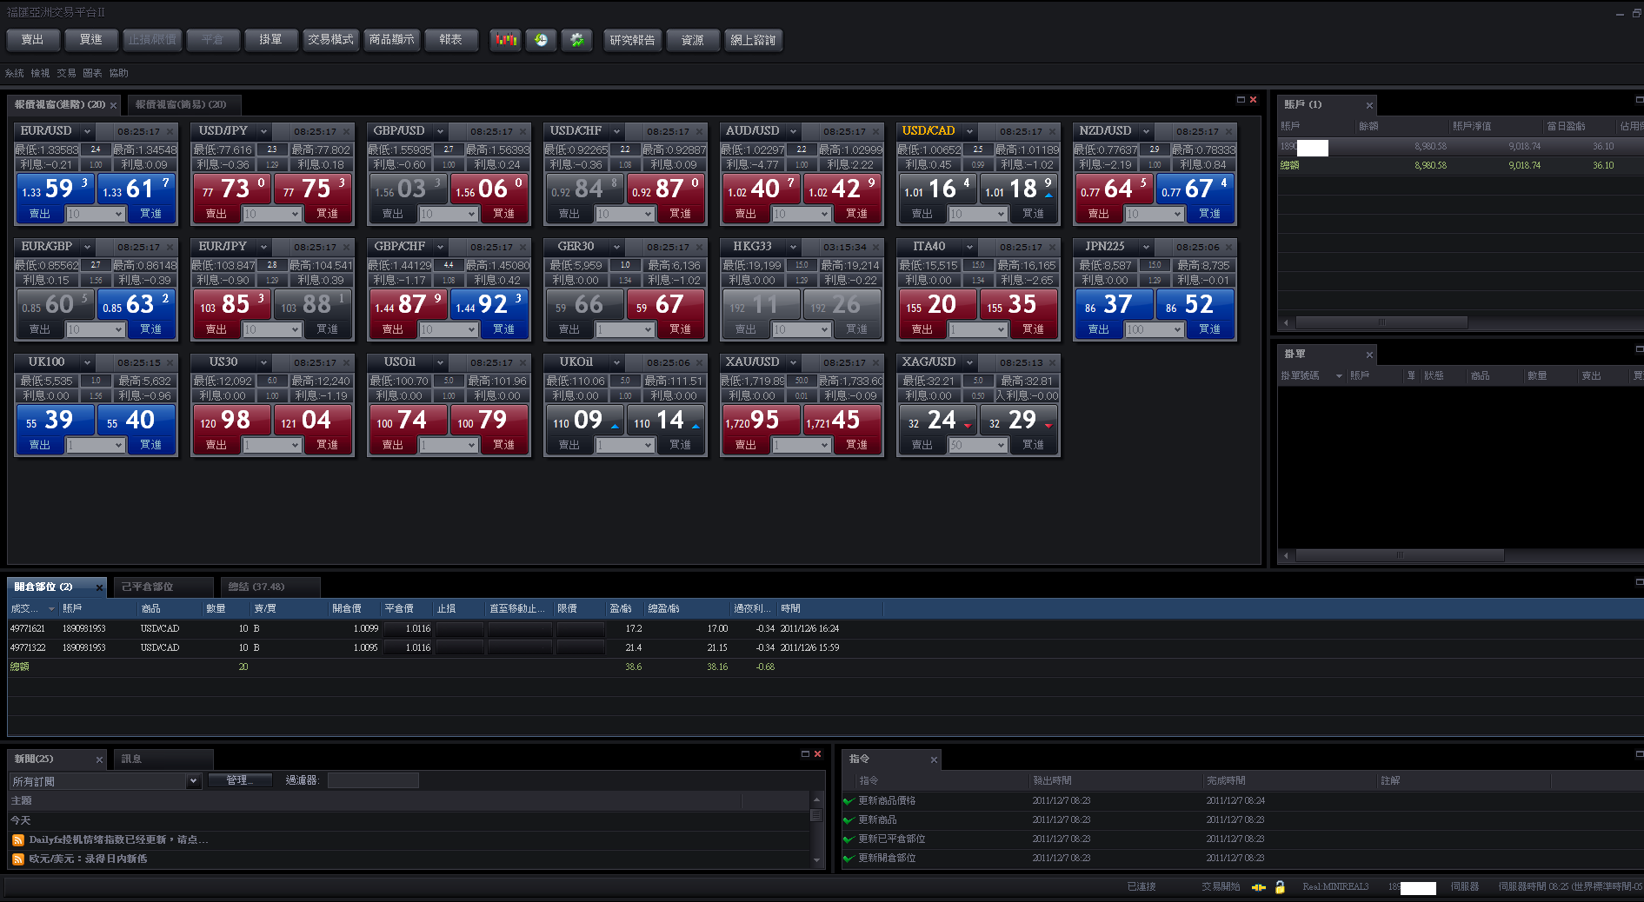
Task: Click the 賣出 button in top toolbar
Action: point(33,40)
